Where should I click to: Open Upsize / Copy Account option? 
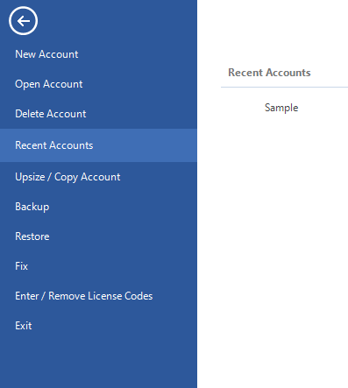67,177
